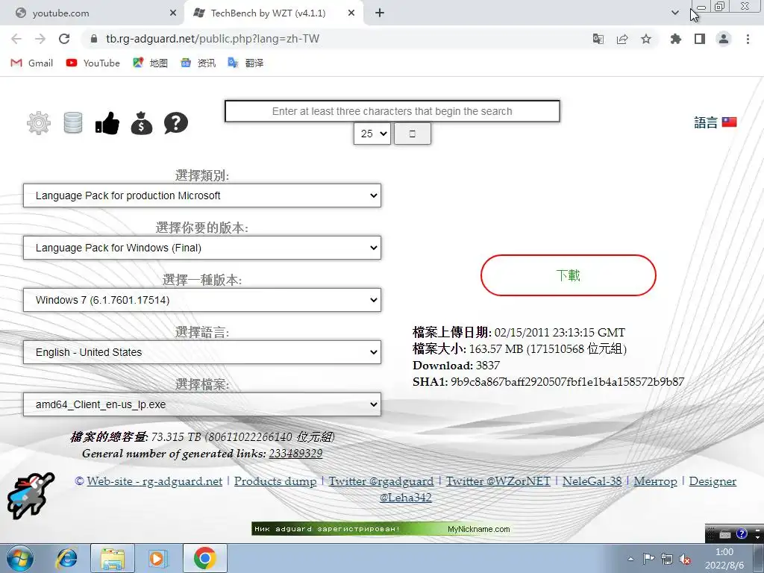Click the share page icon
Image resolution: width=764 pixels, height=573 pixels.
click(622, 39)
